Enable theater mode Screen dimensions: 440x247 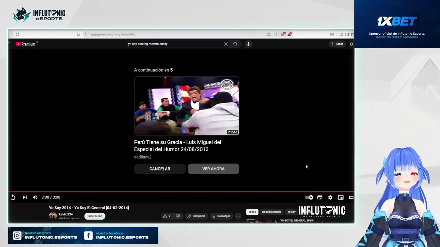tap(351, 197)
